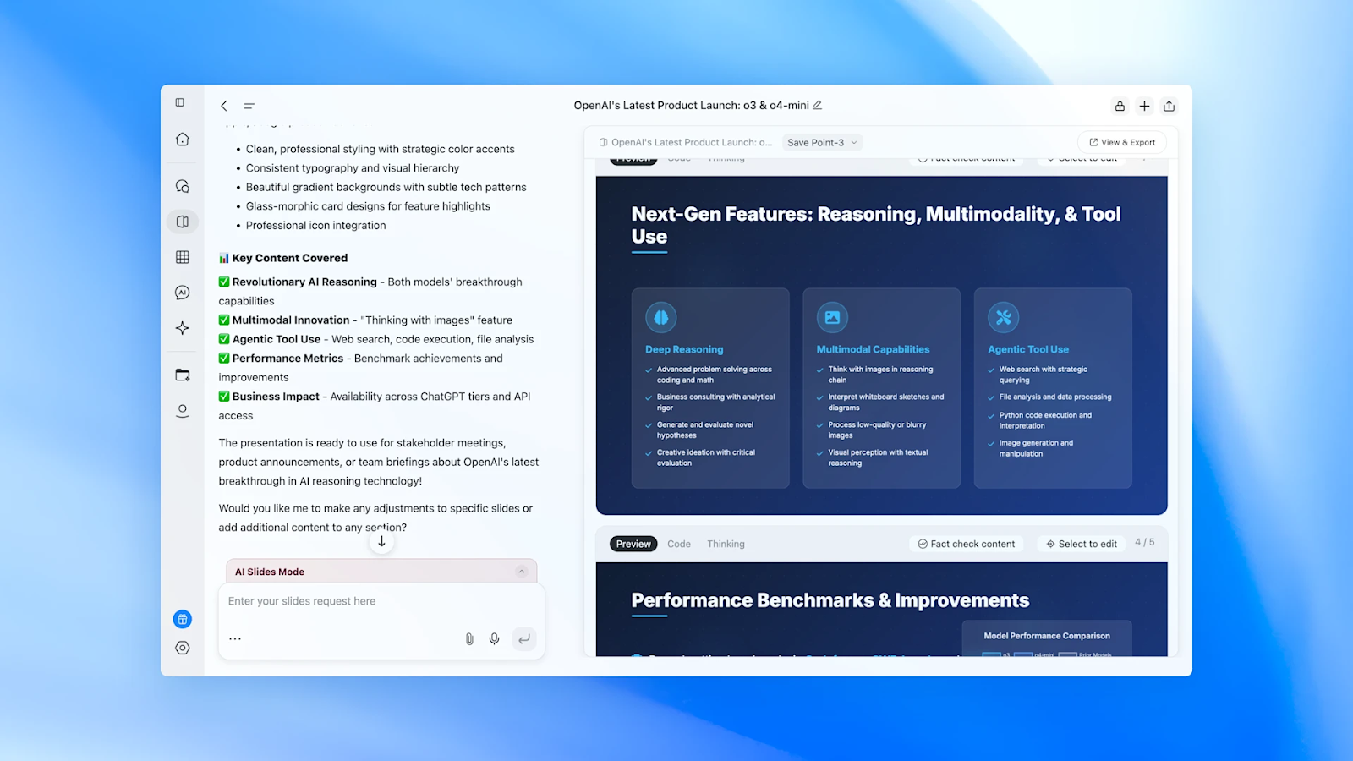
Task: Open the chat menu lines icon
Action: coord(249,106)
